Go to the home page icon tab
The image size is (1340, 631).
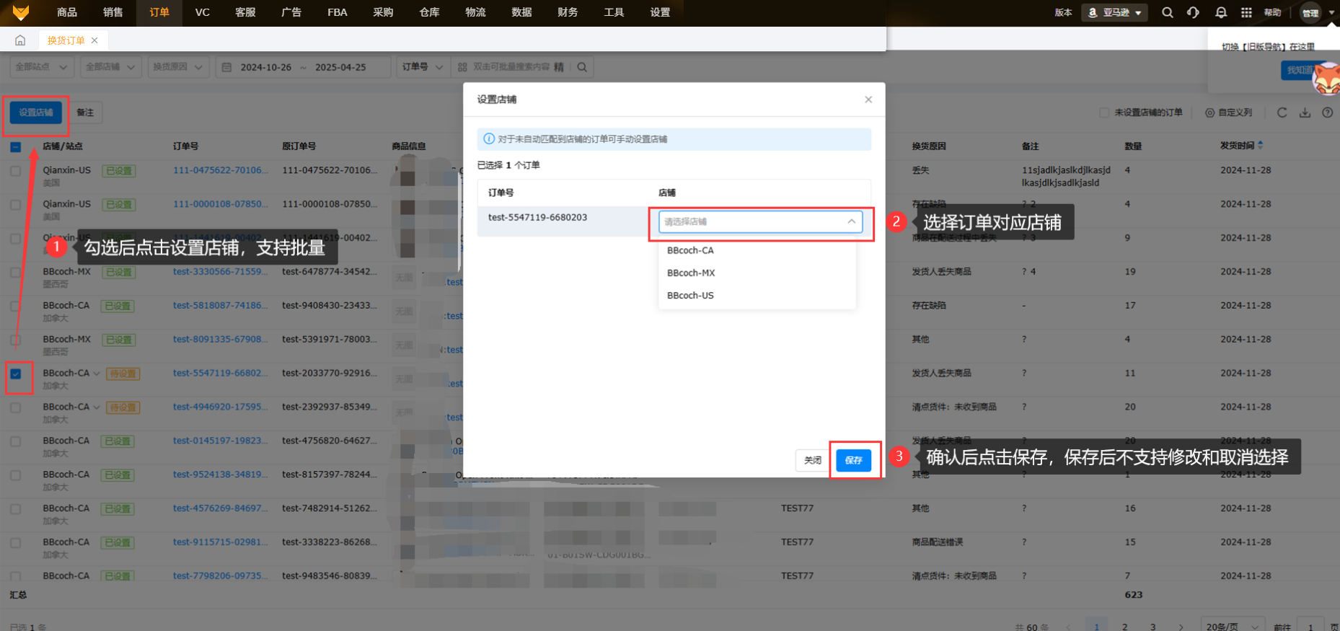tap(20, 40)
